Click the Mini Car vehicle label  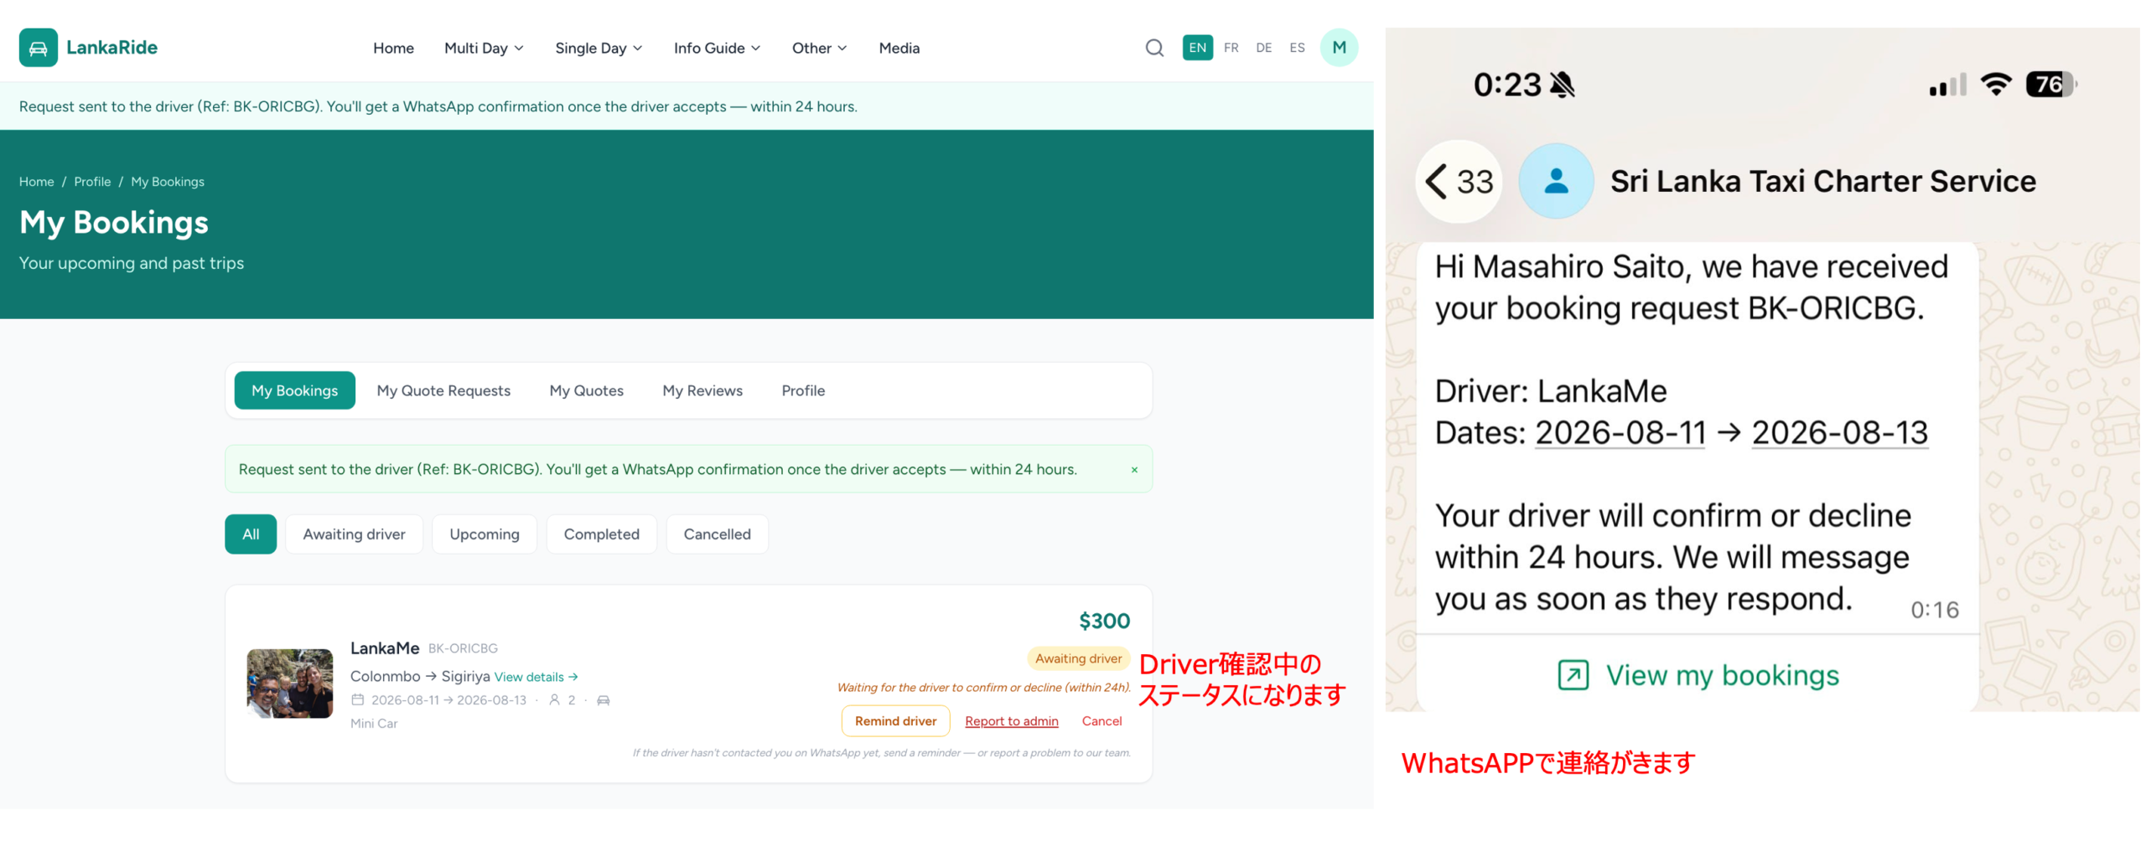tap(374, 724)
